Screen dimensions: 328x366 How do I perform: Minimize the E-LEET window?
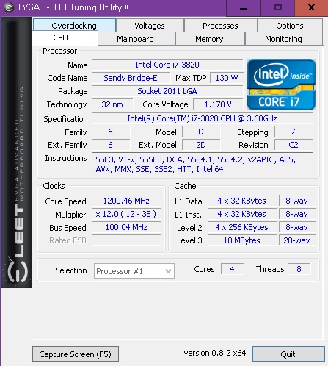tap(244, 8)
